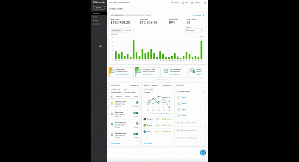299x162 pixels.
Task: Click Shopify badge on Blue jumper row
Action: coord(135,113)
